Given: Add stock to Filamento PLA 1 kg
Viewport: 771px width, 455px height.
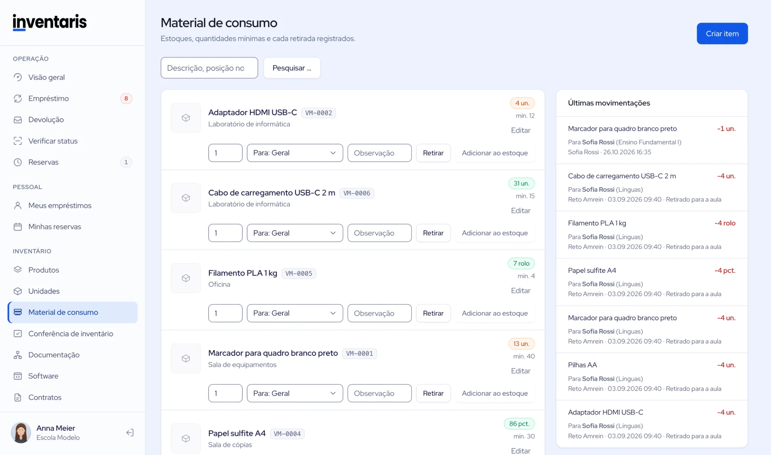Looking at the screenshot, I should coord(495,313).
